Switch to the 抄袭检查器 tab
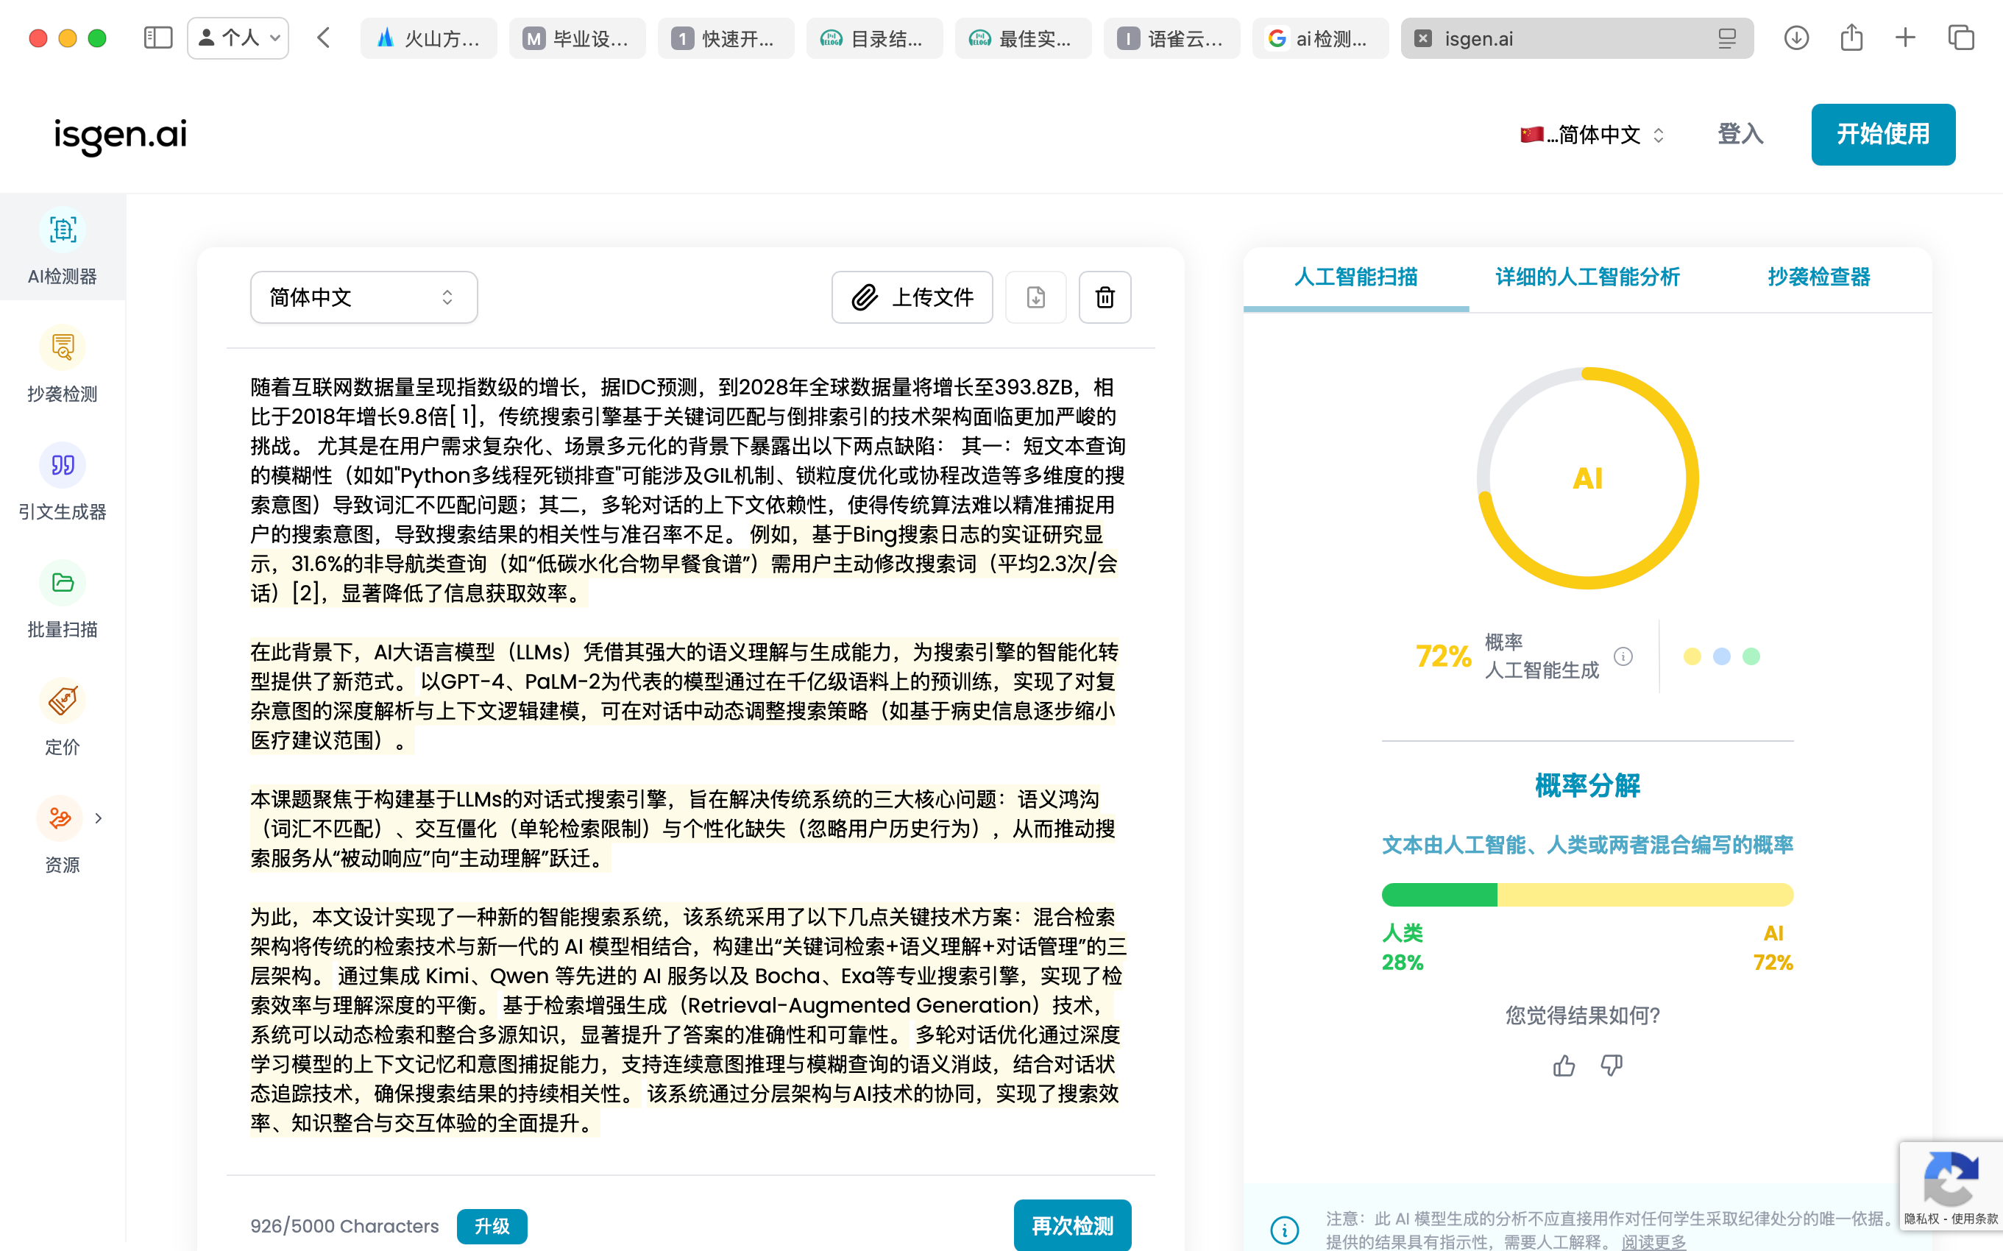2003x1251 pixels. coord(1818,277)
